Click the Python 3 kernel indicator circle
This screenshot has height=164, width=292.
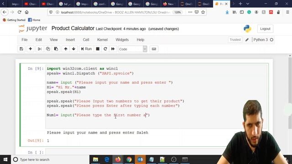tap(271, 40)
